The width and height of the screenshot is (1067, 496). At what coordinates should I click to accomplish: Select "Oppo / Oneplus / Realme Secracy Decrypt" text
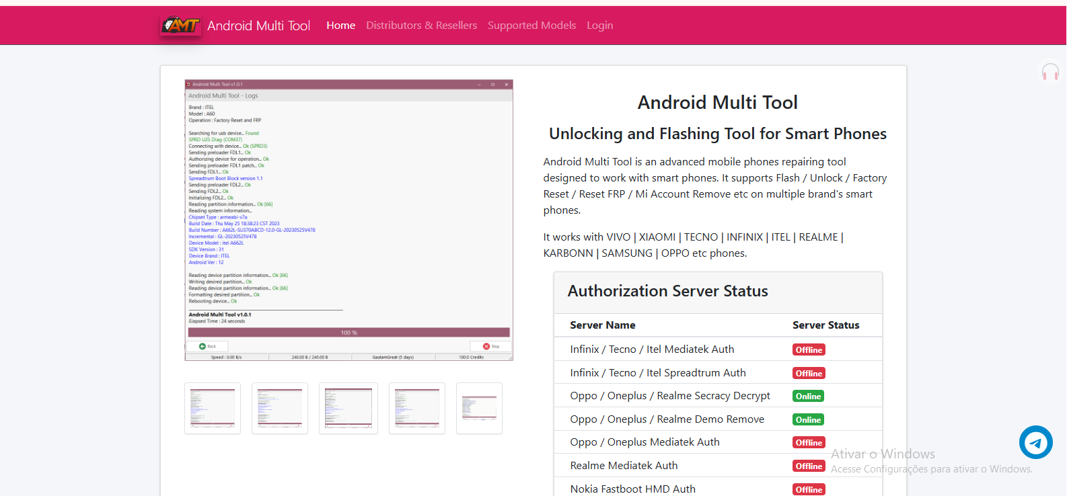pyautogui.click(x=670, y=396)
